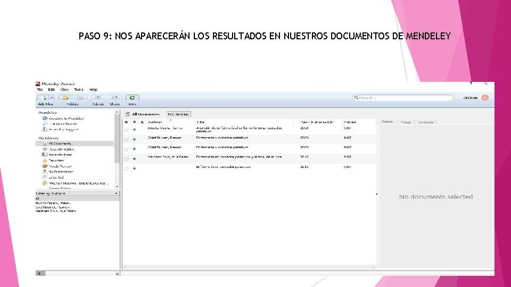Select 'All' in the author filter list

click(77, 198)
